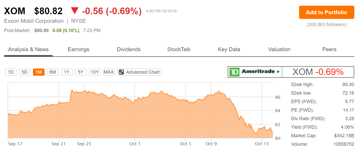The width and height of the screenshot is (360, 153).
Task: Switch chart to 10Y range
Action: point(95,72)
